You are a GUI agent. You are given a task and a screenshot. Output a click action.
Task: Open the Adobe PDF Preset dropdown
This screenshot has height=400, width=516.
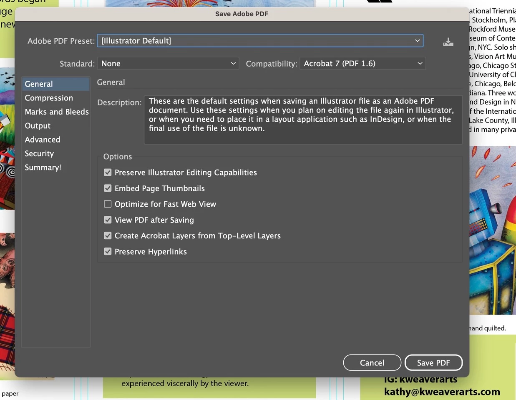[x=260, y=41]
